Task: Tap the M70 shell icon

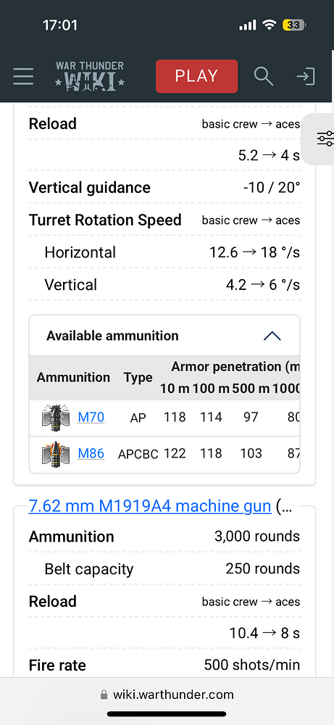Action: click(x=55, y=418)
